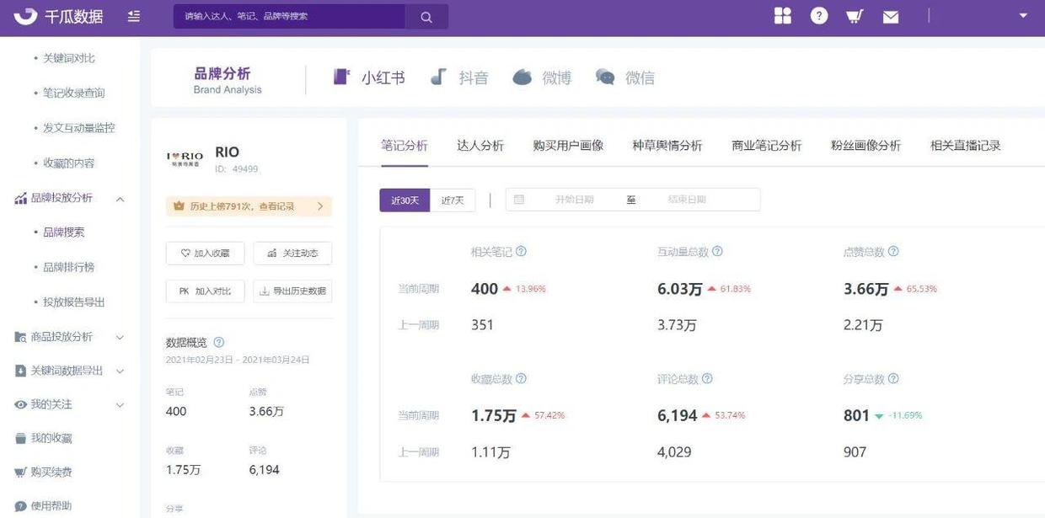This screenshot has width=1045, height=518.
Task: Enable 关注动态 for RIO brand
Action: click(x=293, y=253)
